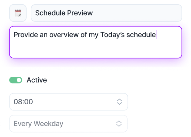Open the calendar emoji icon picker
The width and height of the screenshot is (191, 137).
[x=18, y=13]
